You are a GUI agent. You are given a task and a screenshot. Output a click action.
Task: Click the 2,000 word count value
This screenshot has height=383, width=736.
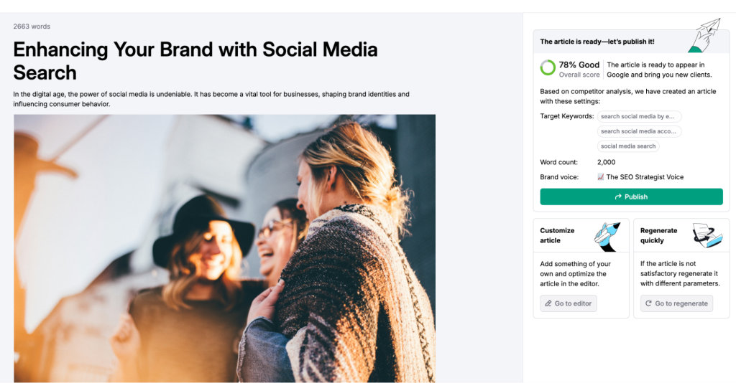point(607,163)
